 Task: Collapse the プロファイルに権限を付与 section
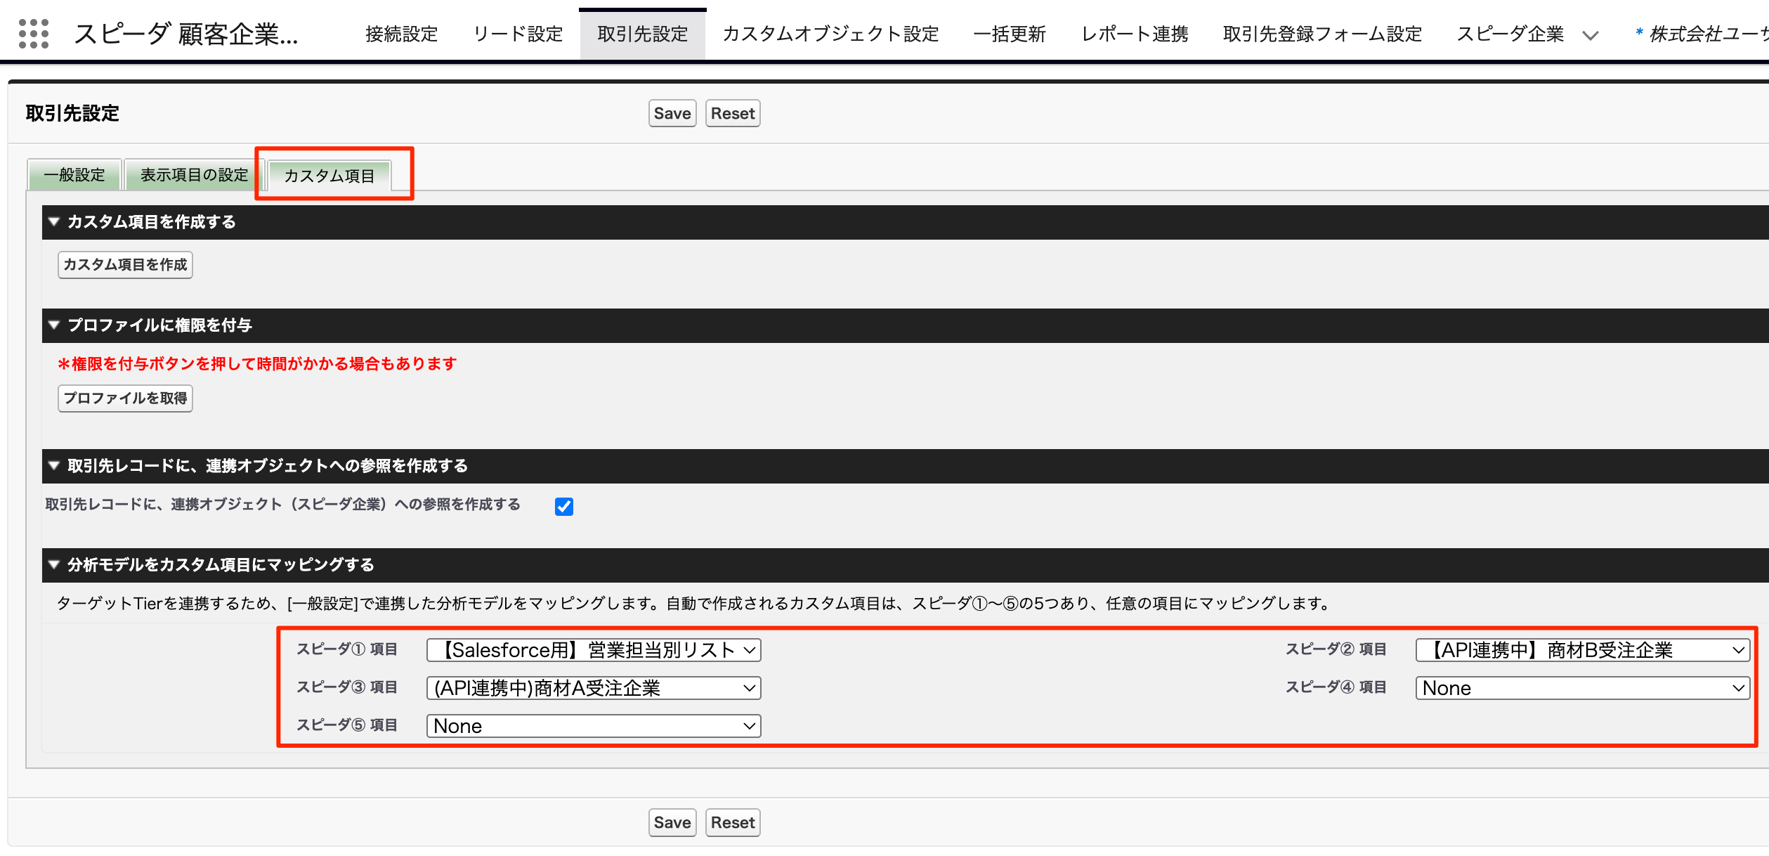point(53,325)
